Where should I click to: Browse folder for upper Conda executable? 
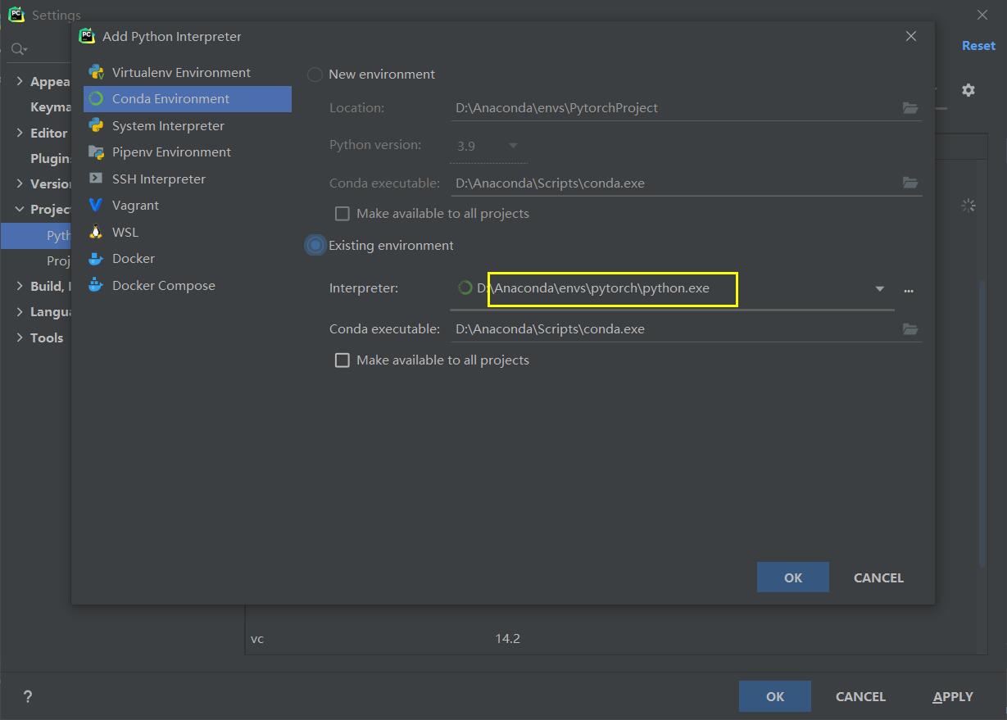[910, 183]
